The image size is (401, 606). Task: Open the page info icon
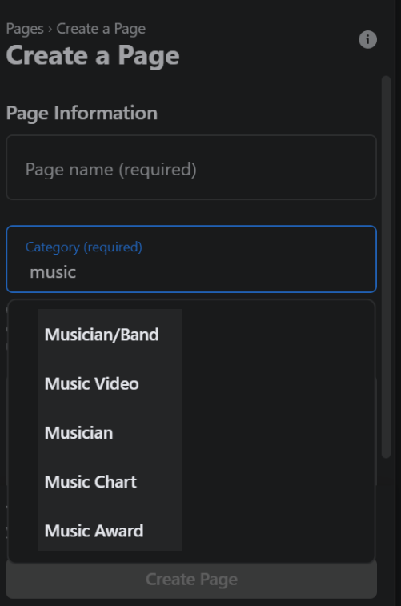(x=367, y=39)
